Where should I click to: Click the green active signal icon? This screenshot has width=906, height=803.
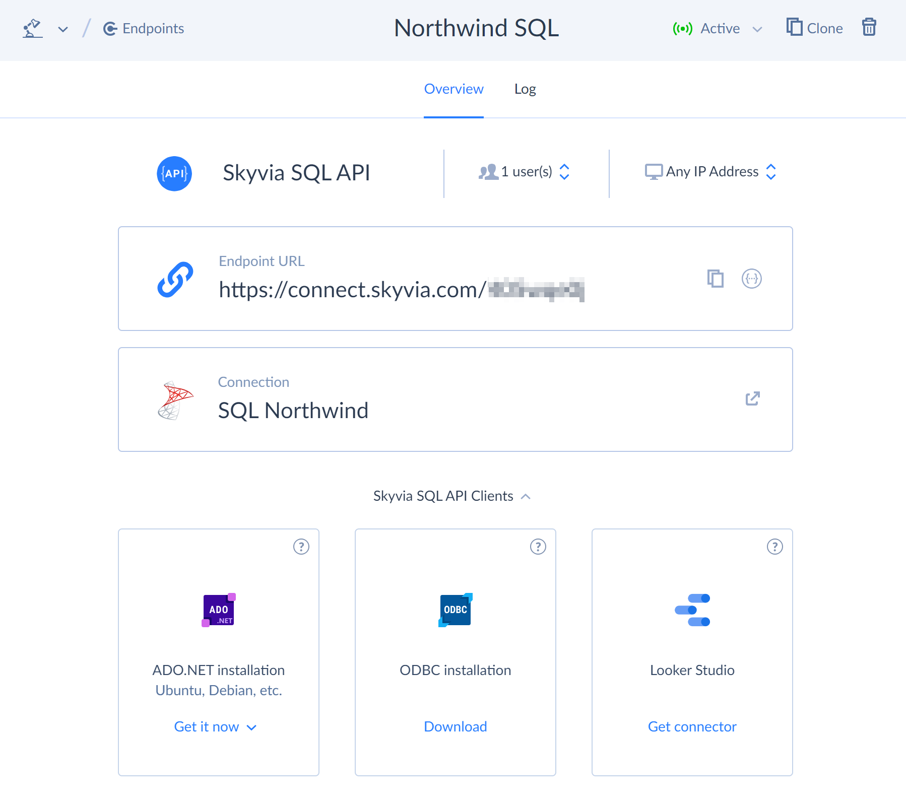(x=683, y=29)
